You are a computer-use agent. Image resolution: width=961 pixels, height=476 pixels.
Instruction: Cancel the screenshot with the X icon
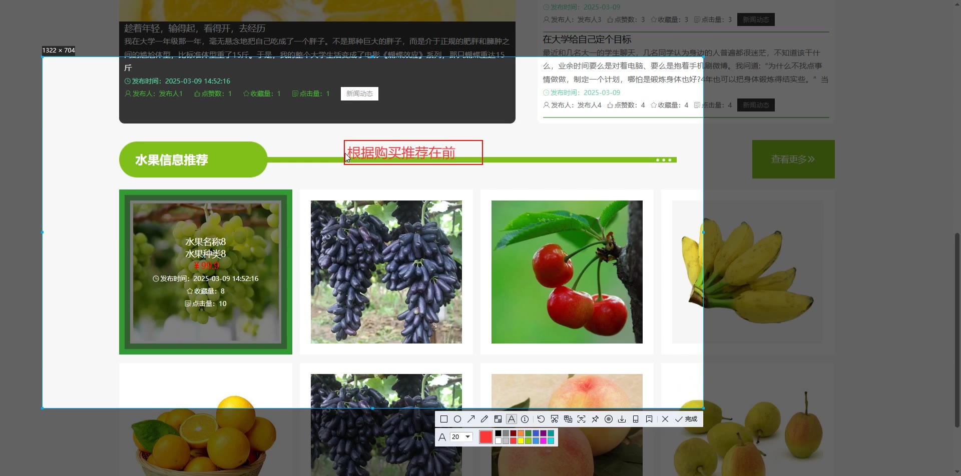(x=665, y=419)
